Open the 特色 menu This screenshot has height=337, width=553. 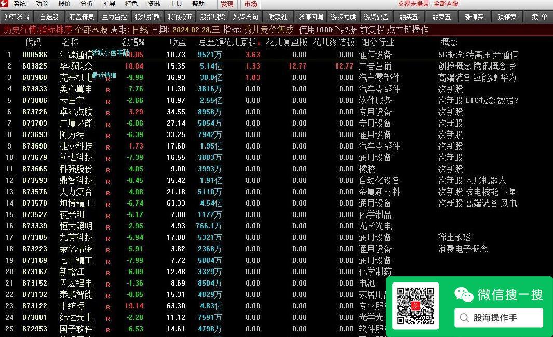pos(131,4)
